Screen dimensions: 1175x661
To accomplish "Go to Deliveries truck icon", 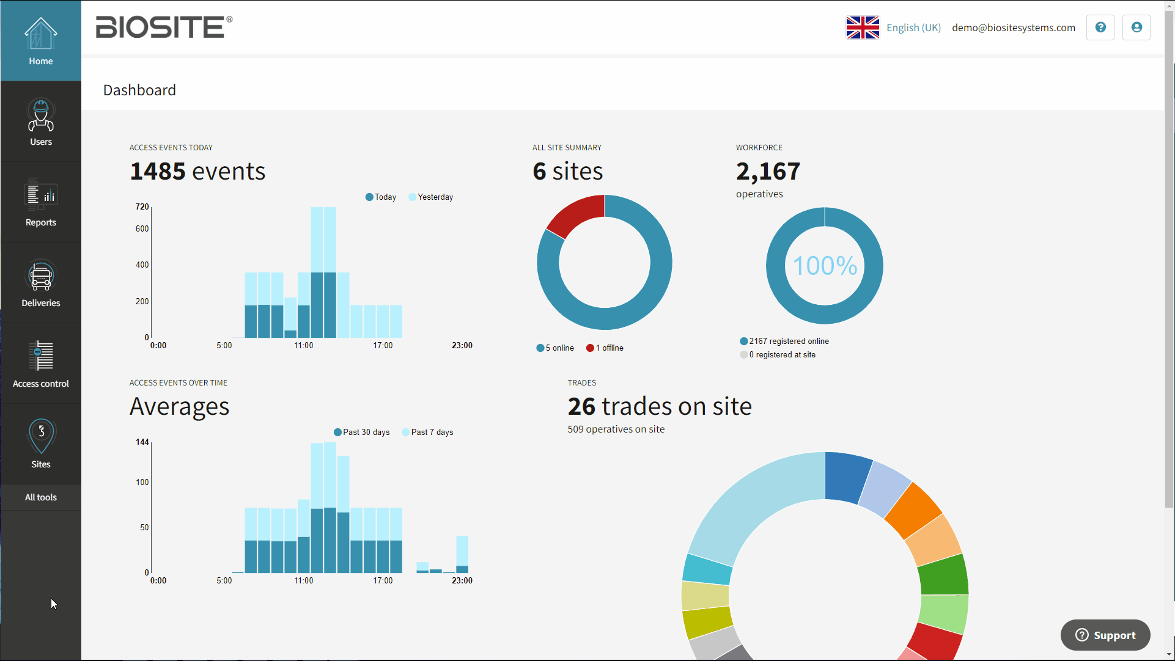I will click(x=40, y=276).
